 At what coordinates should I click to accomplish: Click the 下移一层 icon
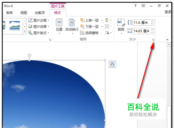[82, 26]
